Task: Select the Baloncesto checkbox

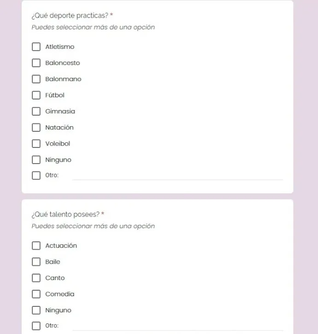Action: pos(36,63)
